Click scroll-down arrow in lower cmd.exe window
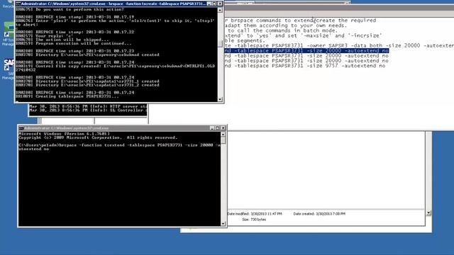The width and height of the screenshot is (454, 255). pyautogui.click(x=223, y=224)
